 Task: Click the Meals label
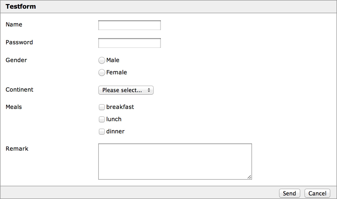13,107
